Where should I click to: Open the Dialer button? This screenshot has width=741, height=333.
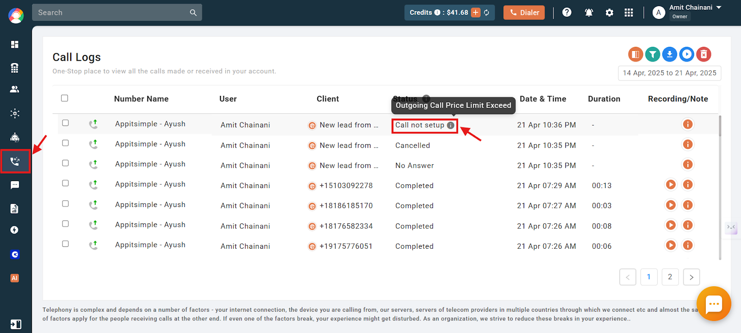point(524,13)
